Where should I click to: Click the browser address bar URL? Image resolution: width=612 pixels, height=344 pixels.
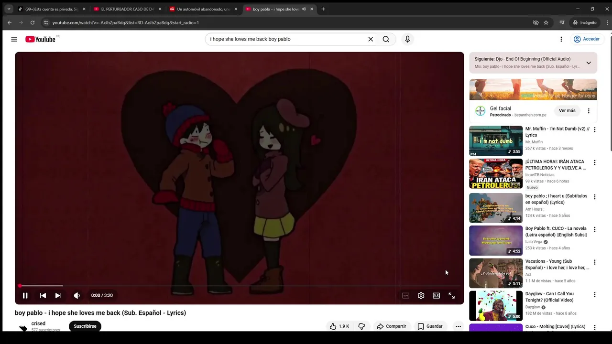pos(126,22)
